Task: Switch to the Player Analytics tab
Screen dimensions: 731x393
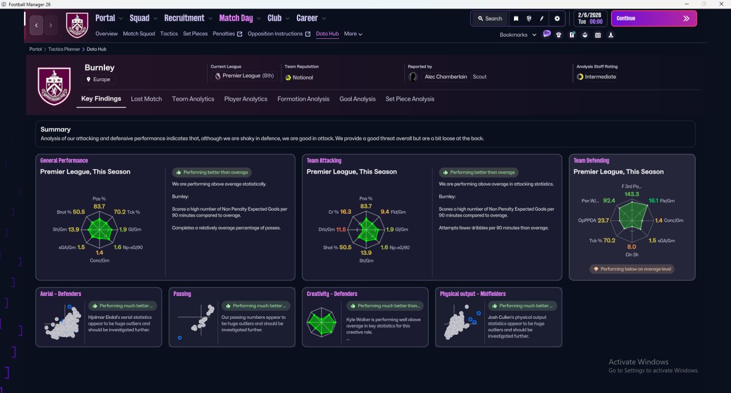Action: [x=246, y=99]
